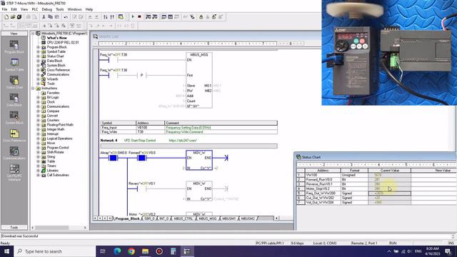This screenshot has height=257, width=457.
Task: Click the Set PG/PC Interface icon
Action: point(14,173)
